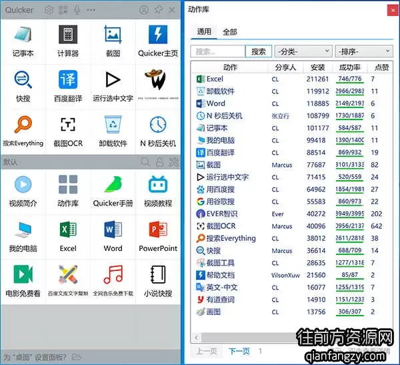Run the 快搜 quick search action
This screenshot has height=365, width=400.
23,87
